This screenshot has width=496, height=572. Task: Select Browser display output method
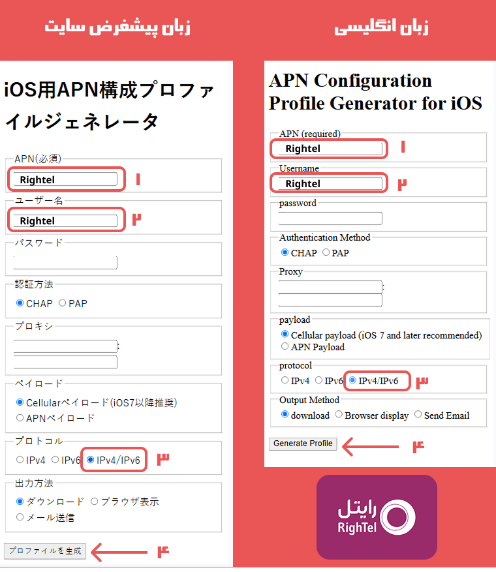click(339, 415)
